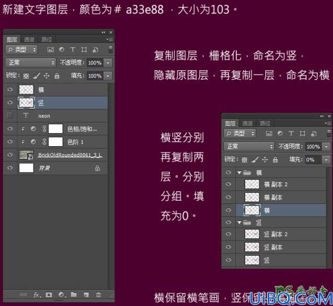Lock image pixels brush in right panel
The height and width of the screenshot is (306, 333).
(x=255, y=159)
